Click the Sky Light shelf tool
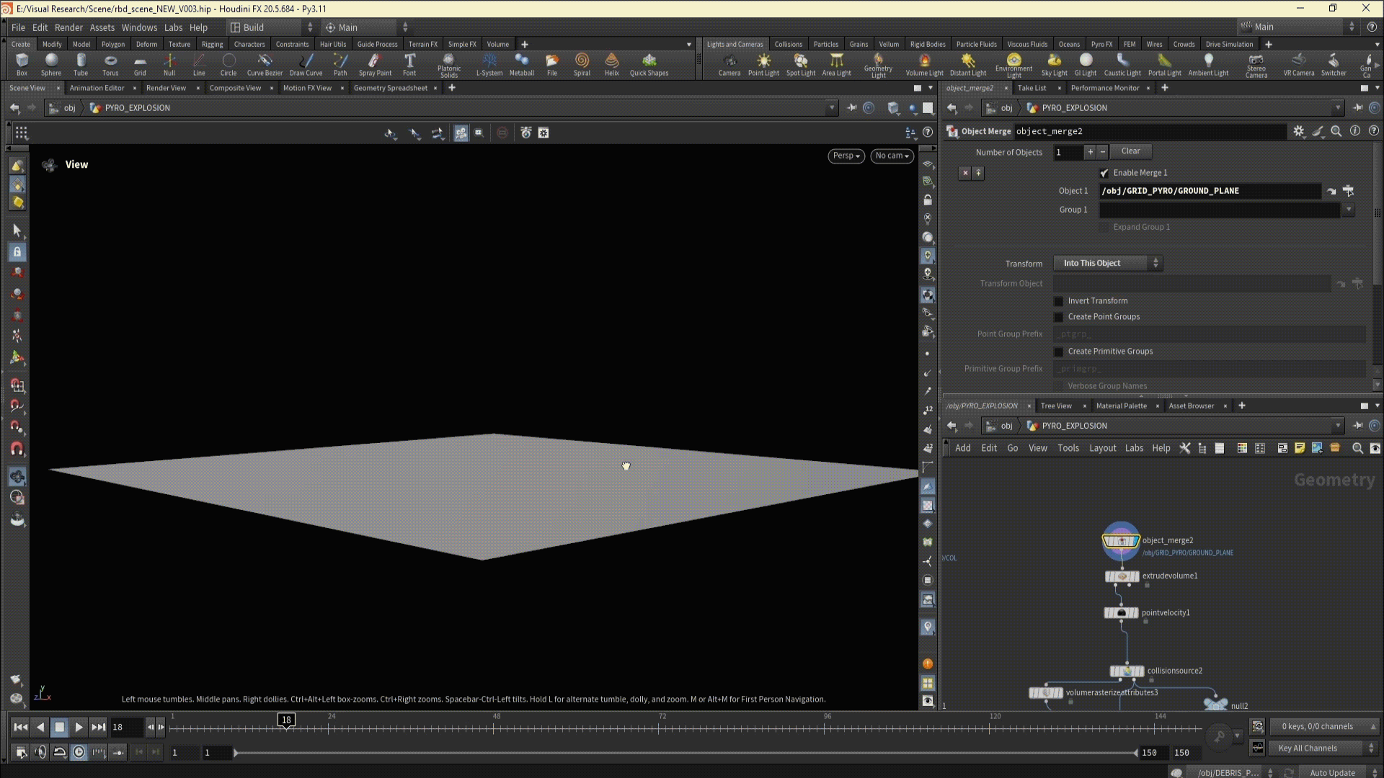1384x778 pixels. click(x=1054, y=63)
